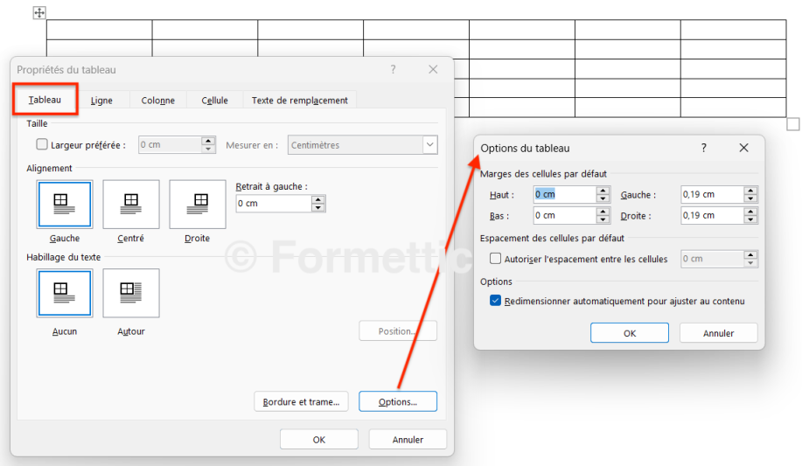Open the Mesurer en dropdown

429,145
